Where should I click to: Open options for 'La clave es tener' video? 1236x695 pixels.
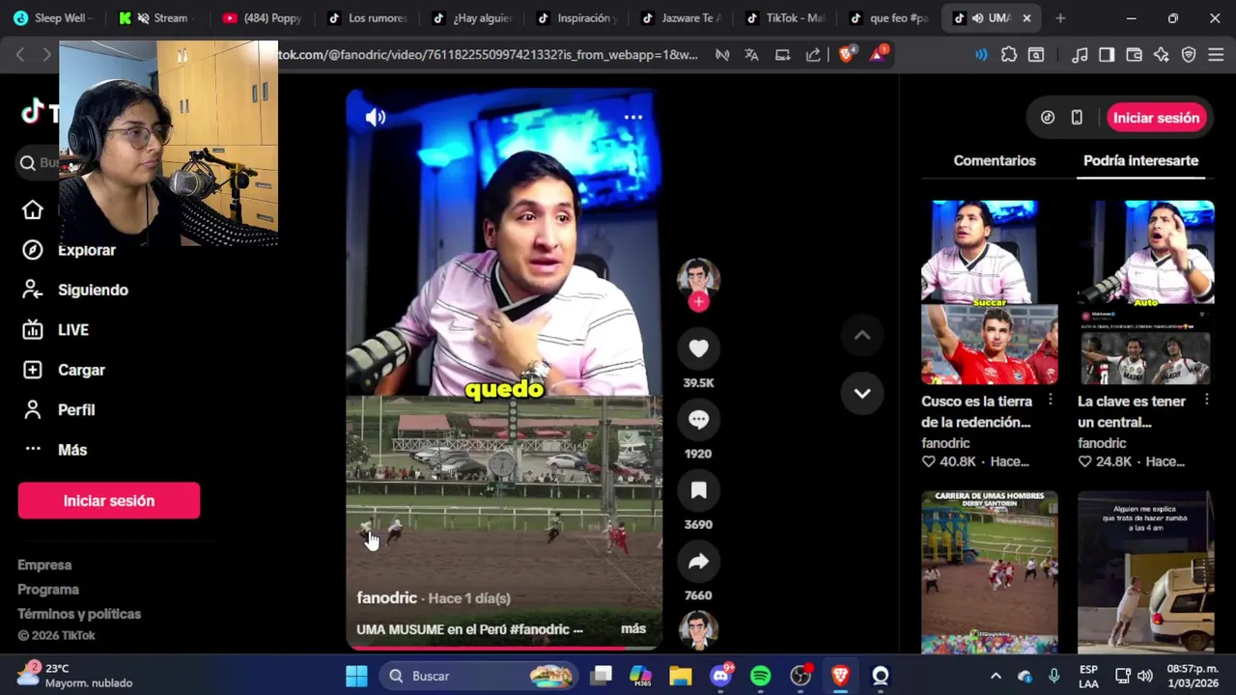pos(1206,400)
